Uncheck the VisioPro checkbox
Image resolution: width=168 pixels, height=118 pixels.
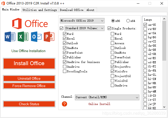112,71
